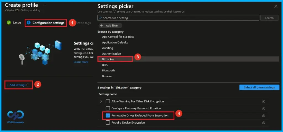Check Configure Recovery Password Rotation
This screenshot has height=132, width=283.
(x=108, y=108)
